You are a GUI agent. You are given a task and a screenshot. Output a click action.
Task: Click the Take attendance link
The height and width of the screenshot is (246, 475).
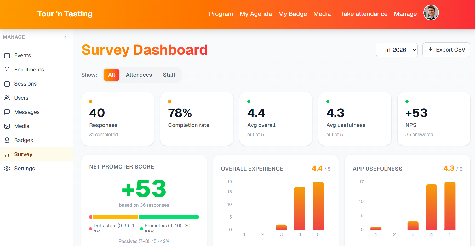click(x=364, y=14)
